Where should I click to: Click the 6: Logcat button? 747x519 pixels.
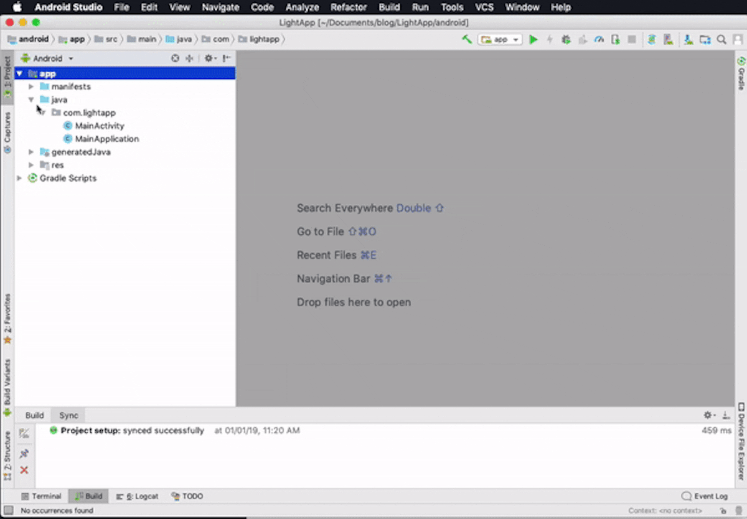138,496
